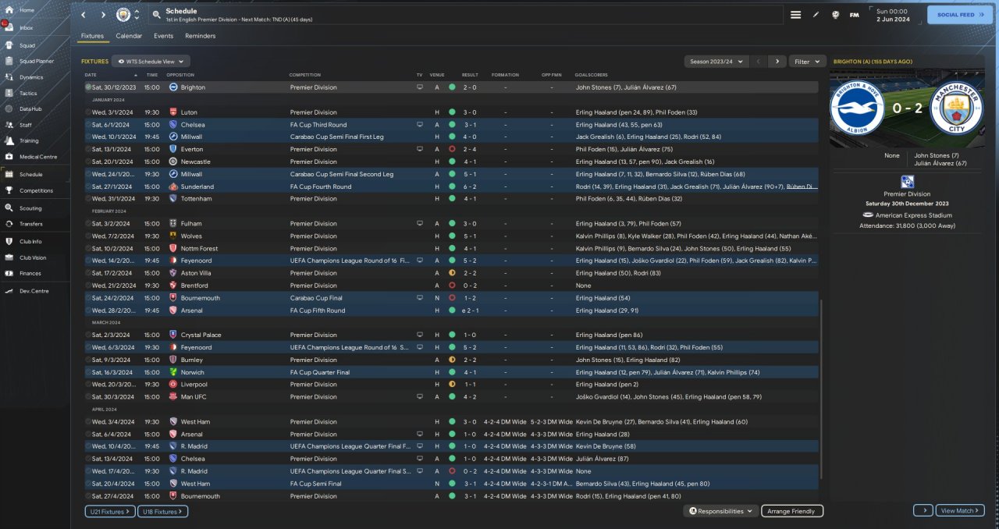Open the FM menu icon

[854, 15]
